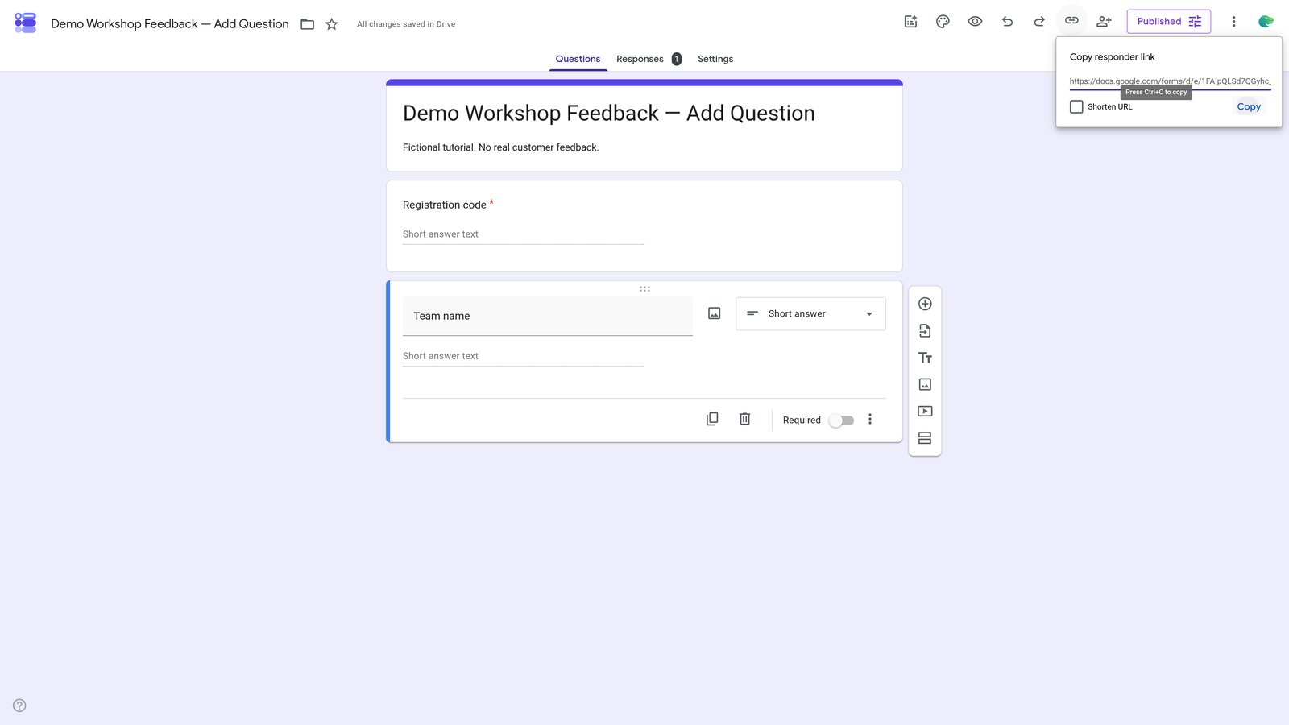Toggle the Required switch on
1289x725 pixels.
(x=842, y=420)
